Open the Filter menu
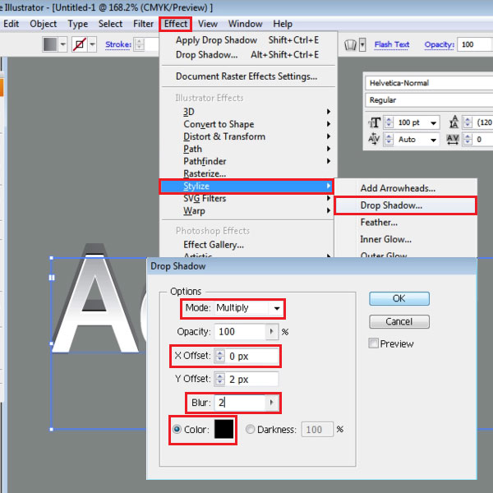The image size is (493, 493). click(x=143, y=24)
